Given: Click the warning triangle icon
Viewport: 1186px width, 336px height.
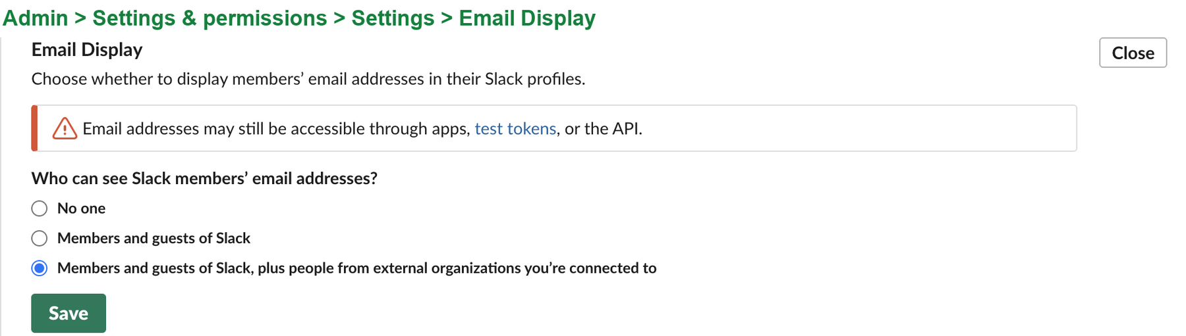Looking at the screenshot, I should coord(65,128).
